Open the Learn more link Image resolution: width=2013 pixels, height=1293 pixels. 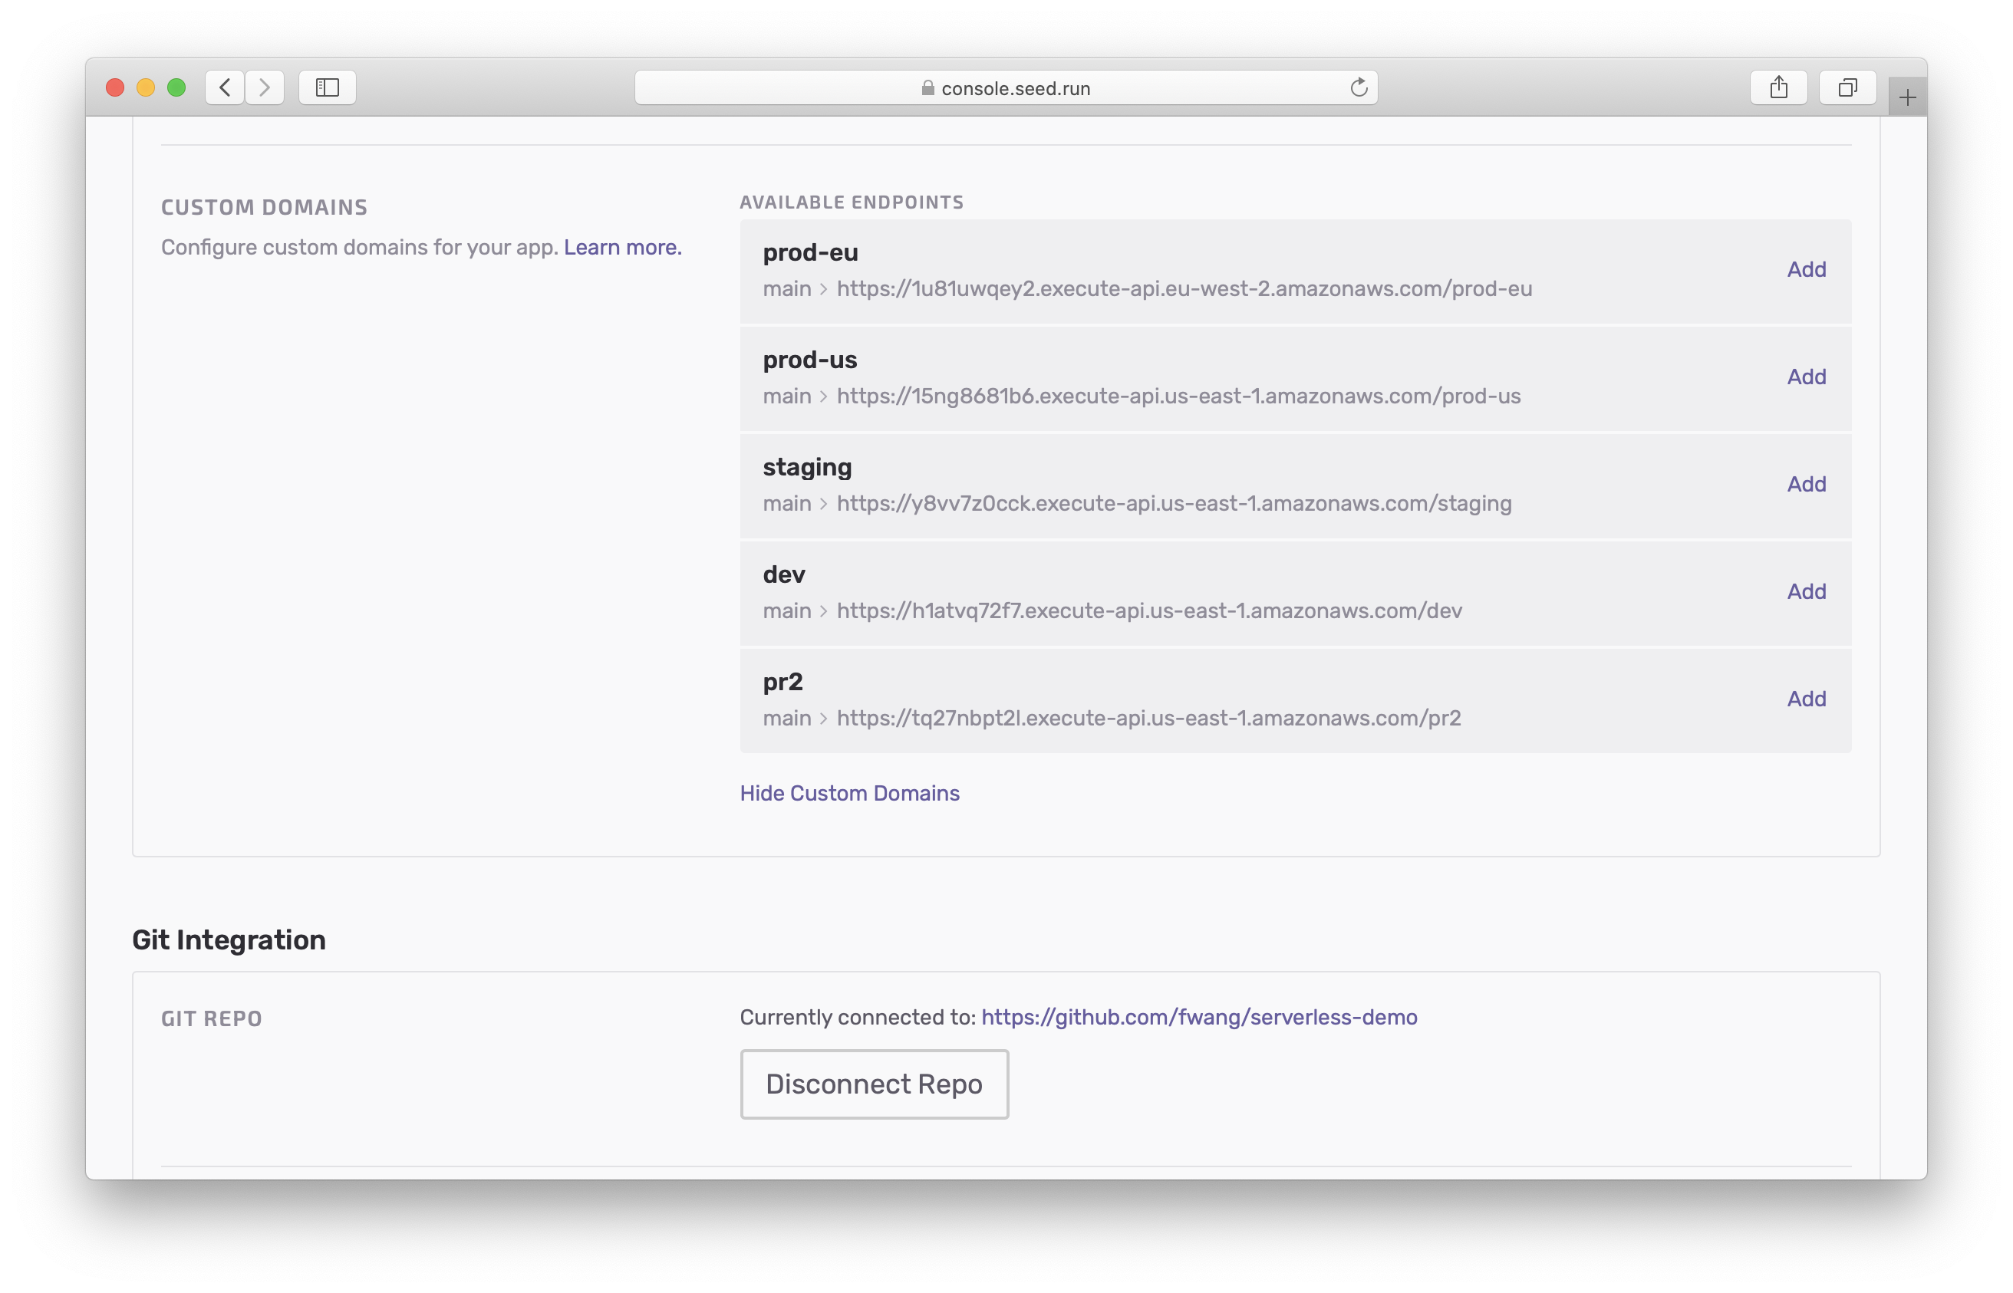point(622,248)
